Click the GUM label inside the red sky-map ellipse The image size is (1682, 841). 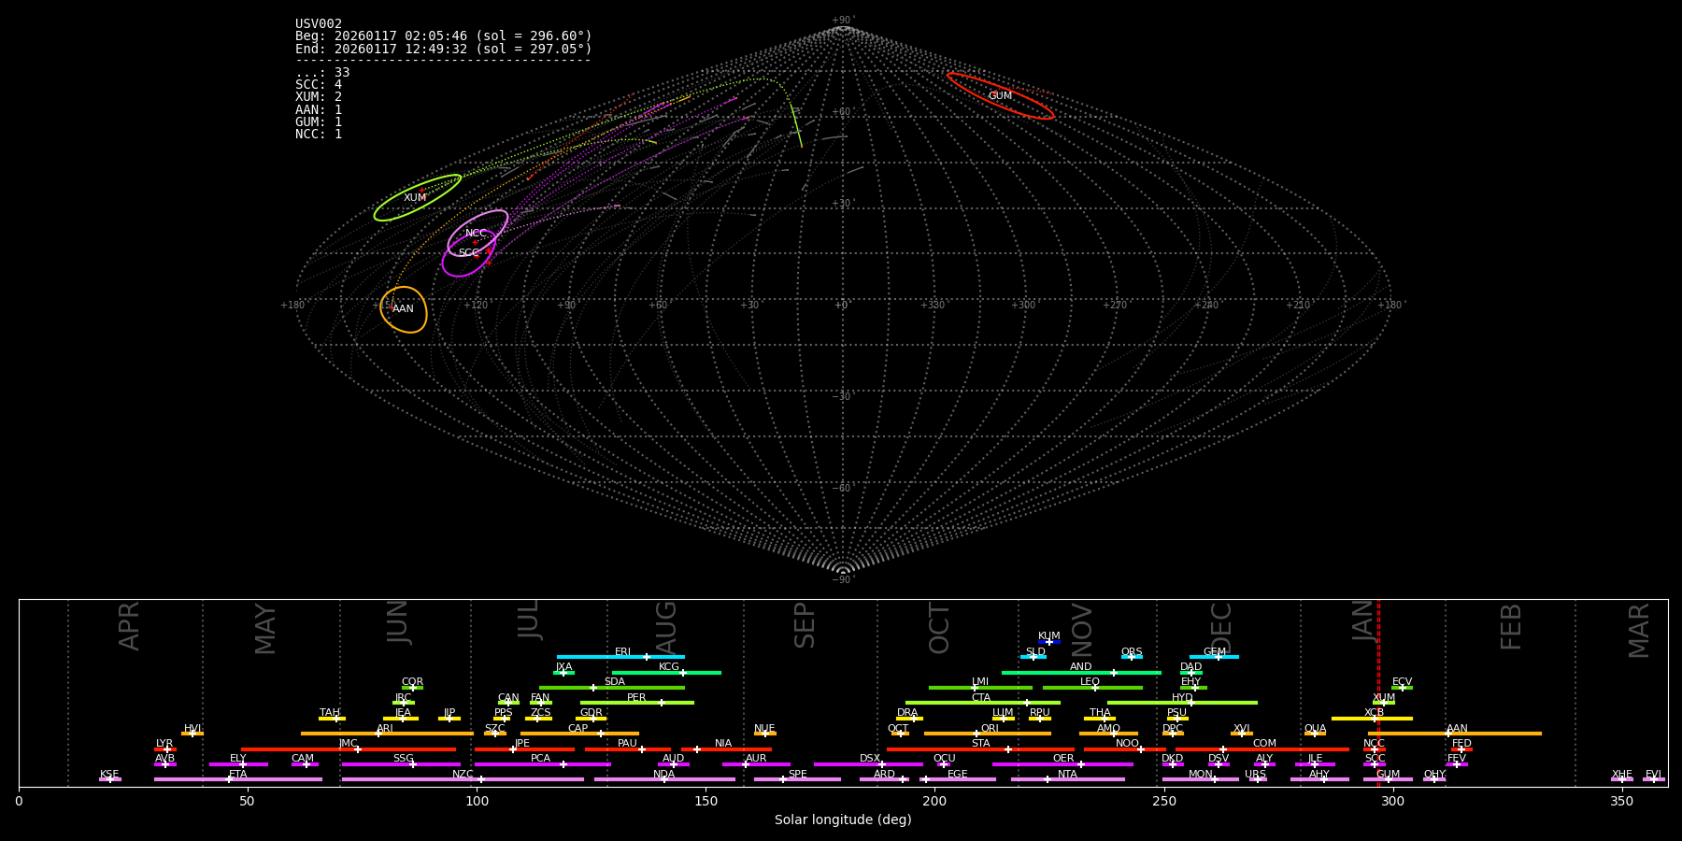click(1000, 96)
